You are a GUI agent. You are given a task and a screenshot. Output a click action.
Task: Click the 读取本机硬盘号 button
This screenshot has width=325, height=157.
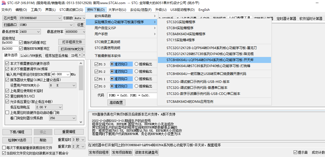coord(146,153)
